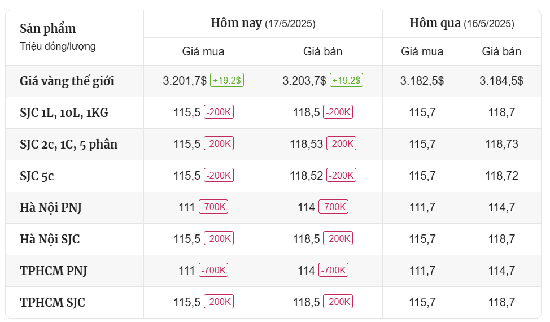
Task: Click yesterday's 118,73 sell price cell
Action: point(501,144)
